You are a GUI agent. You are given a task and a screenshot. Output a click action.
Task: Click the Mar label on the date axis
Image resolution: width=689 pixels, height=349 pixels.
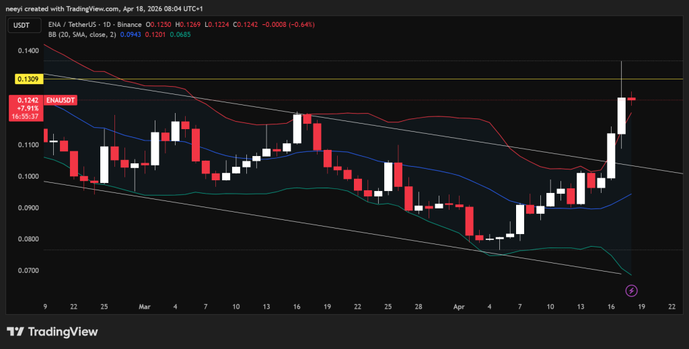(x=143, y=306)
